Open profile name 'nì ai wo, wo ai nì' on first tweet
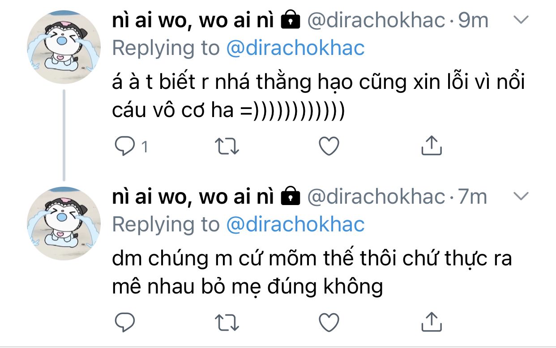The height and width of the screenshot is (348, 556). [193, 21]
